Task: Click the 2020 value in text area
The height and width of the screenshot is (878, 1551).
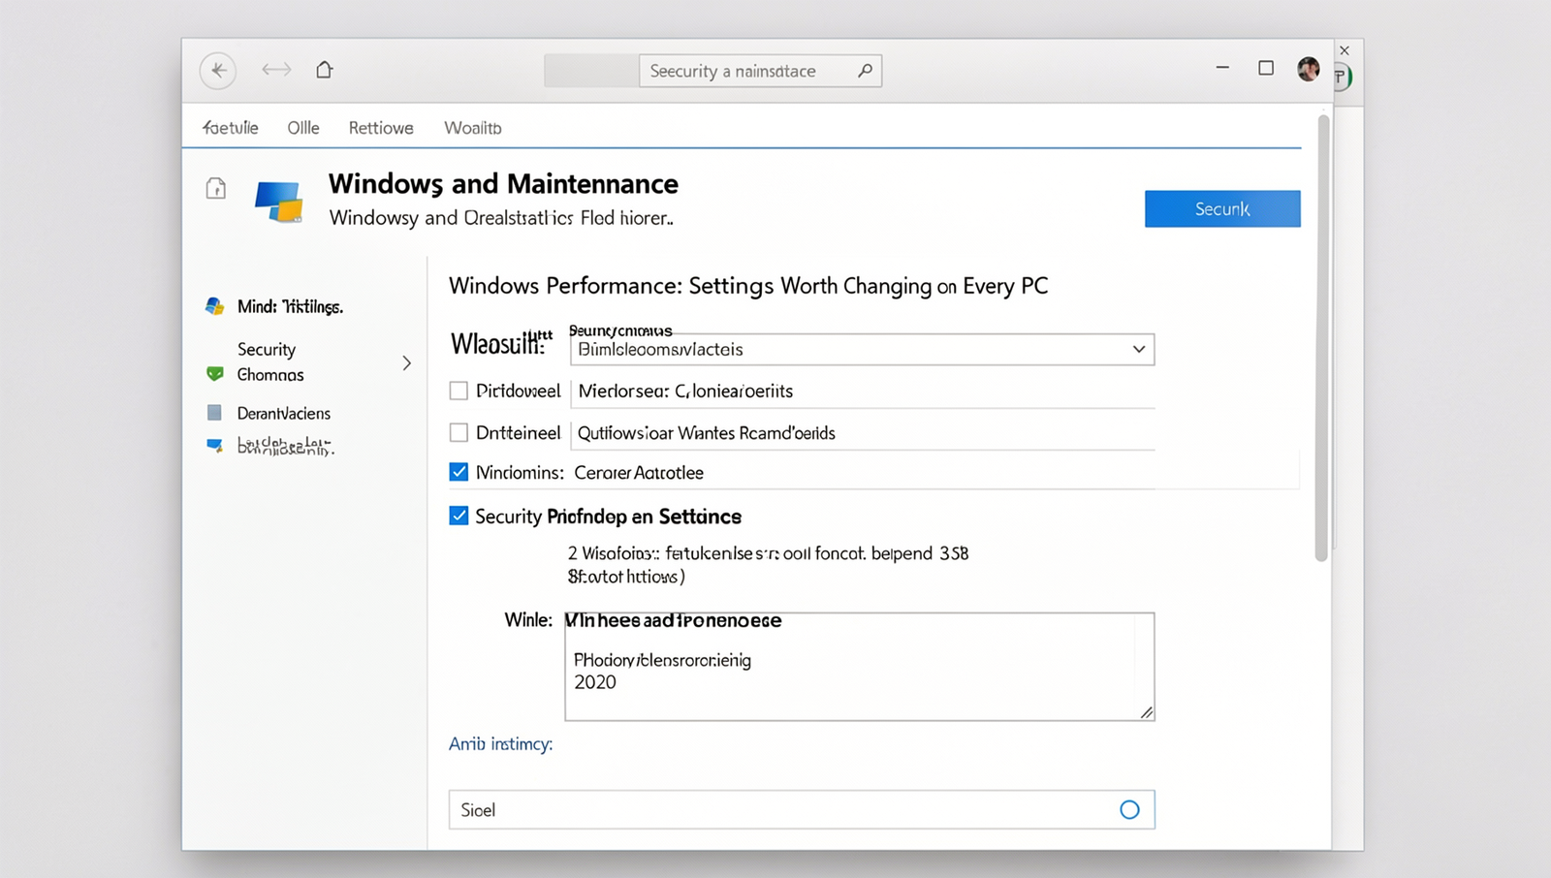Action: tap(595, 682)
